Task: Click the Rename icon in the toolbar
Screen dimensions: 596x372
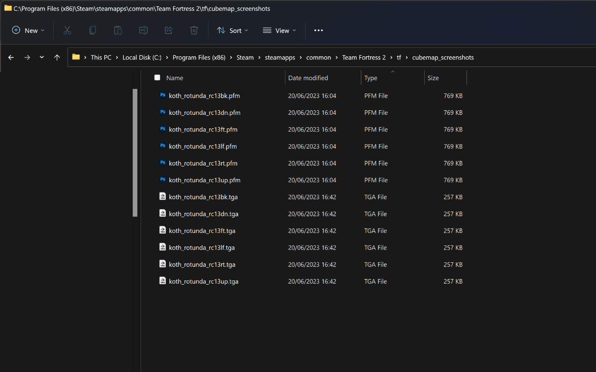Action: (x=143, y=30)
